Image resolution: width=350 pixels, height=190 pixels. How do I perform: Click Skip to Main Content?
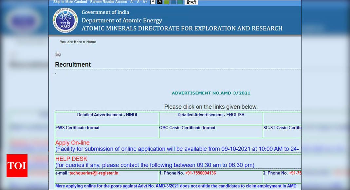[x=70, y=2]
